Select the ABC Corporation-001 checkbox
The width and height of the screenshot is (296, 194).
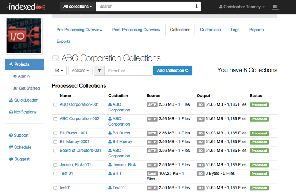(55, 104)
